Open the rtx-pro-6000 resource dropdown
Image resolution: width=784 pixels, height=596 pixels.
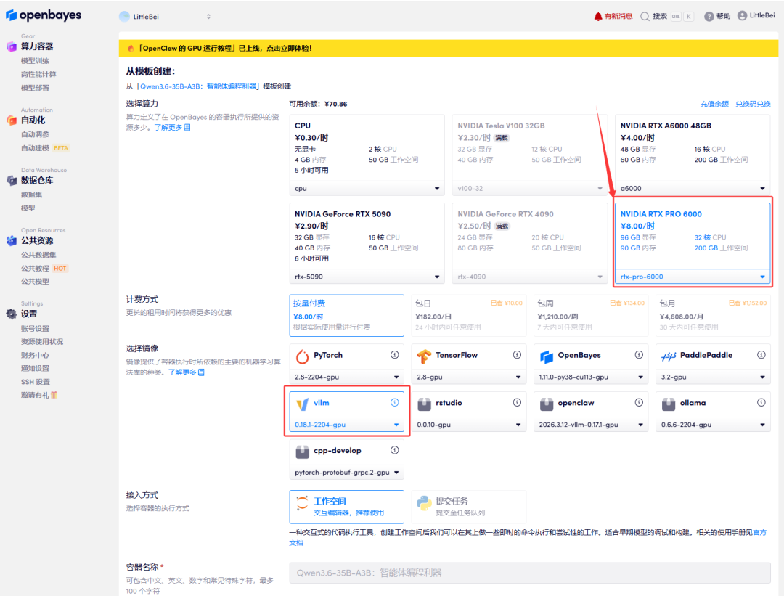pos(693,277)
